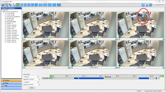The width and height of the screenshot is (166, 93).
Task: Open the Help question mark icon
Action: click(x=150, y=5)
